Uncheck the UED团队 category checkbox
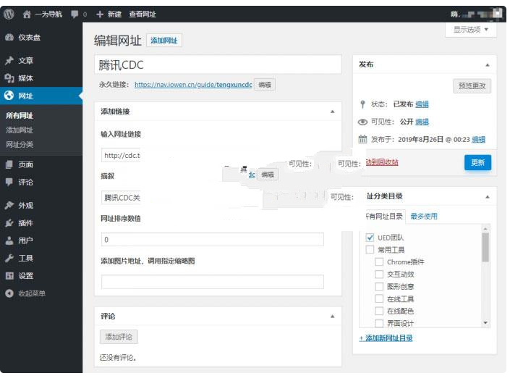 370,238
